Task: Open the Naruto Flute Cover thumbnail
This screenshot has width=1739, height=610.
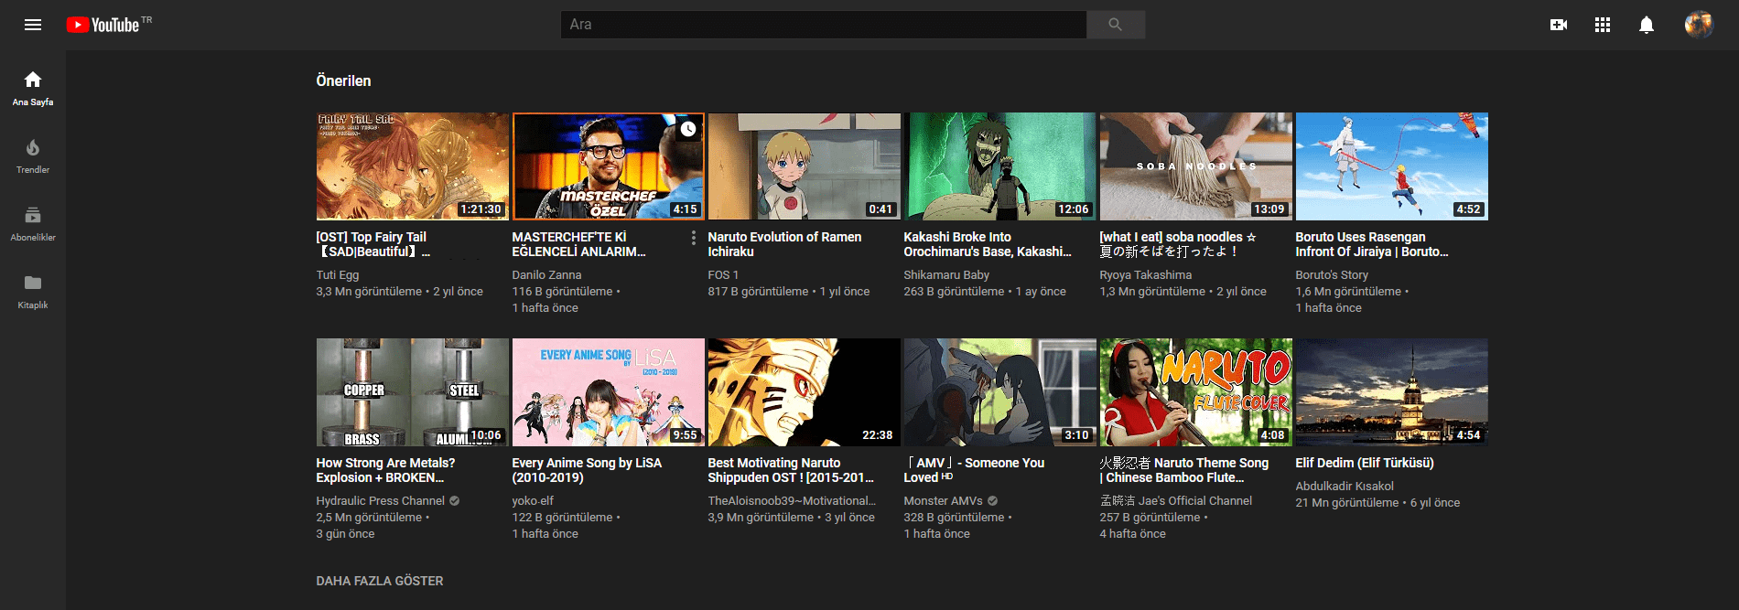Action: point(1195,392)
